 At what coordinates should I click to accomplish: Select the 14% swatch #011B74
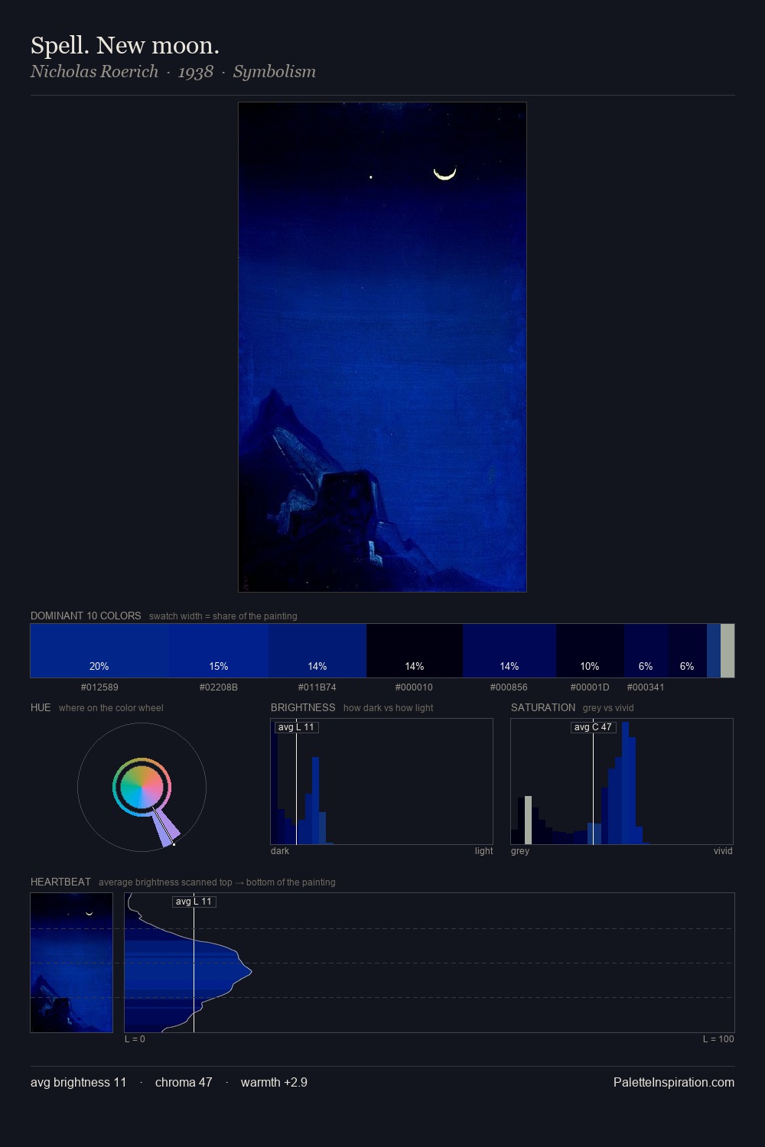pos(317,651)
